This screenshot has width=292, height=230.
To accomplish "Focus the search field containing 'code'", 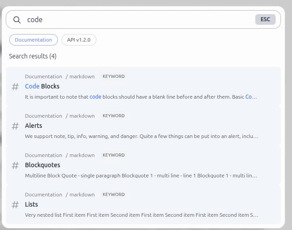I will tap(143, 19).
